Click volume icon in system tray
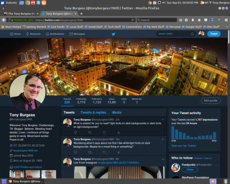 [x=164, y=2]
